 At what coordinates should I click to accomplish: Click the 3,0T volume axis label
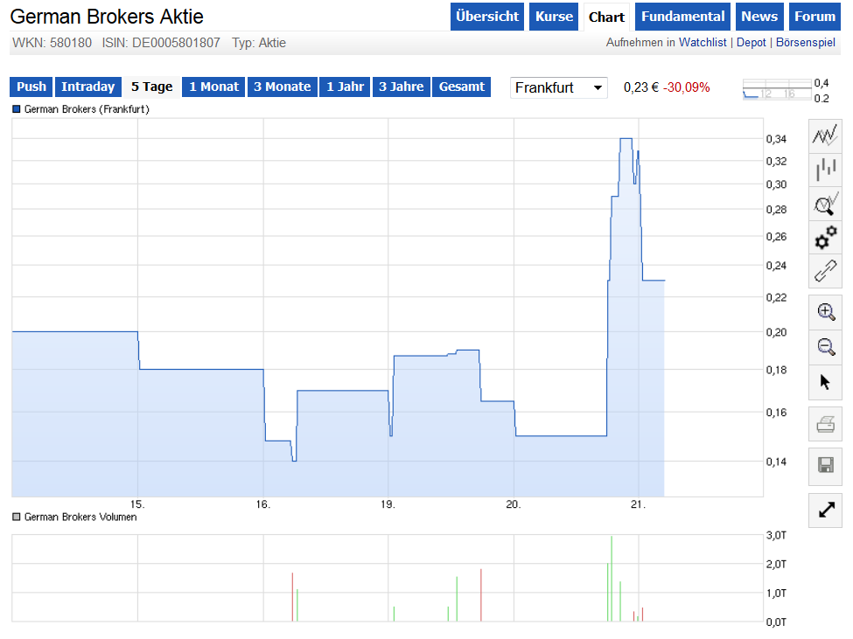click(x=776, y=535)
